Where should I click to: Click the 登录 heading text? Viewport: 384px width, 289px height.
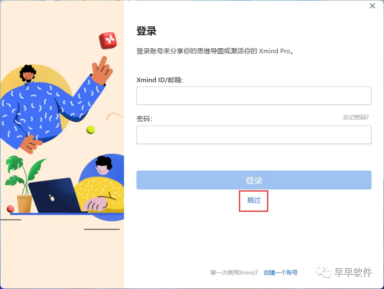[x=146, y=31]
